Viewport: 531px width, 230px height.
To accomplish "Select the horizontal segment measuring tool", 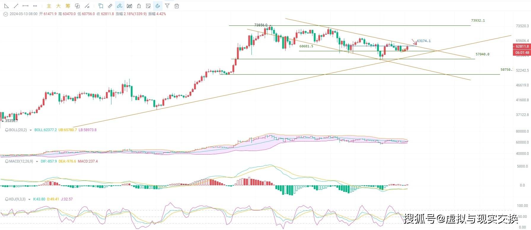I will pyautogui.click(x=25, y=6).
